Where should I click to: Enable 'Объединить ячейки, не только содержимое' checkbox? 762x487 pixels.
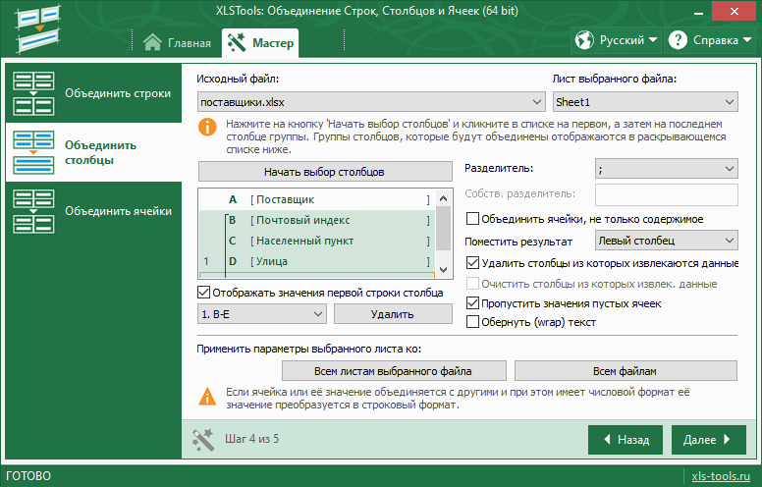click(473, 219)
